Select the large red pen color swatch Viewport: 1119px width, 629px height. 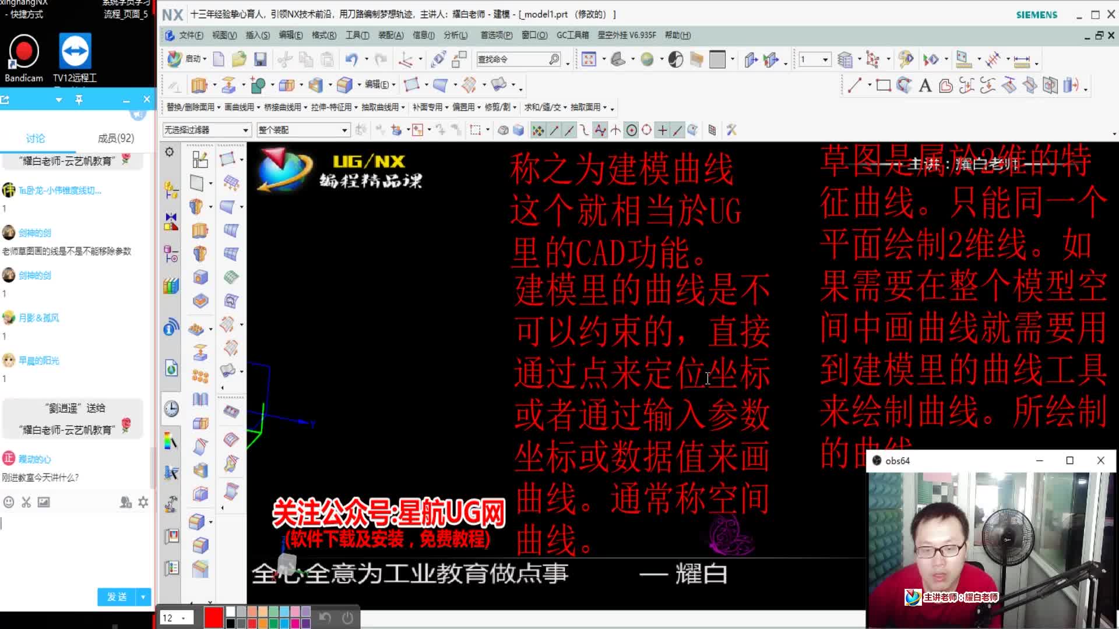tap(213, 617)
